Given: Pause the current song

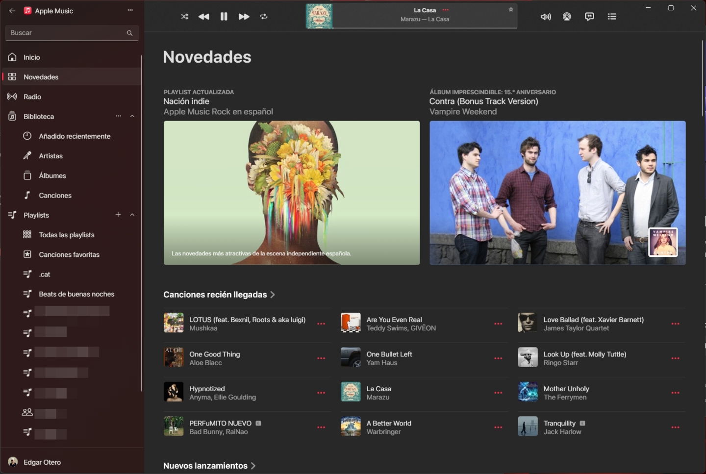Looking at the screenshot, I should pos(224,17).
